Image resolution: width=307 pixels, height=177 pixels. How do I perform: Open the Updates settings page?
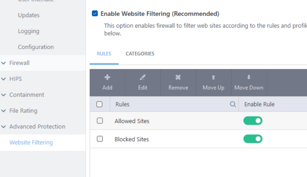coord(29,15)
